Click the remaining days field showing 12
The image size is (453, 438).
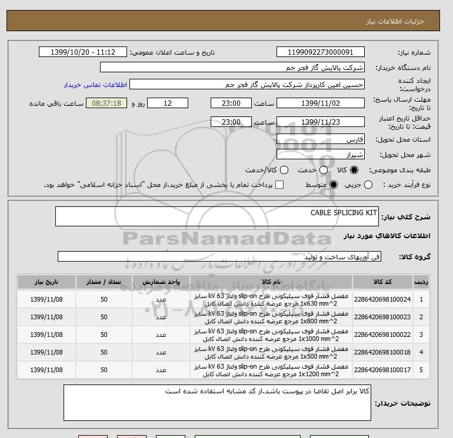coord(168,103)
